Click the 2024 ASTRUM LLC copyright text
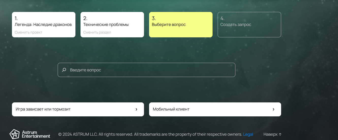This screenshot has width=338, height=140. [150, 134]
